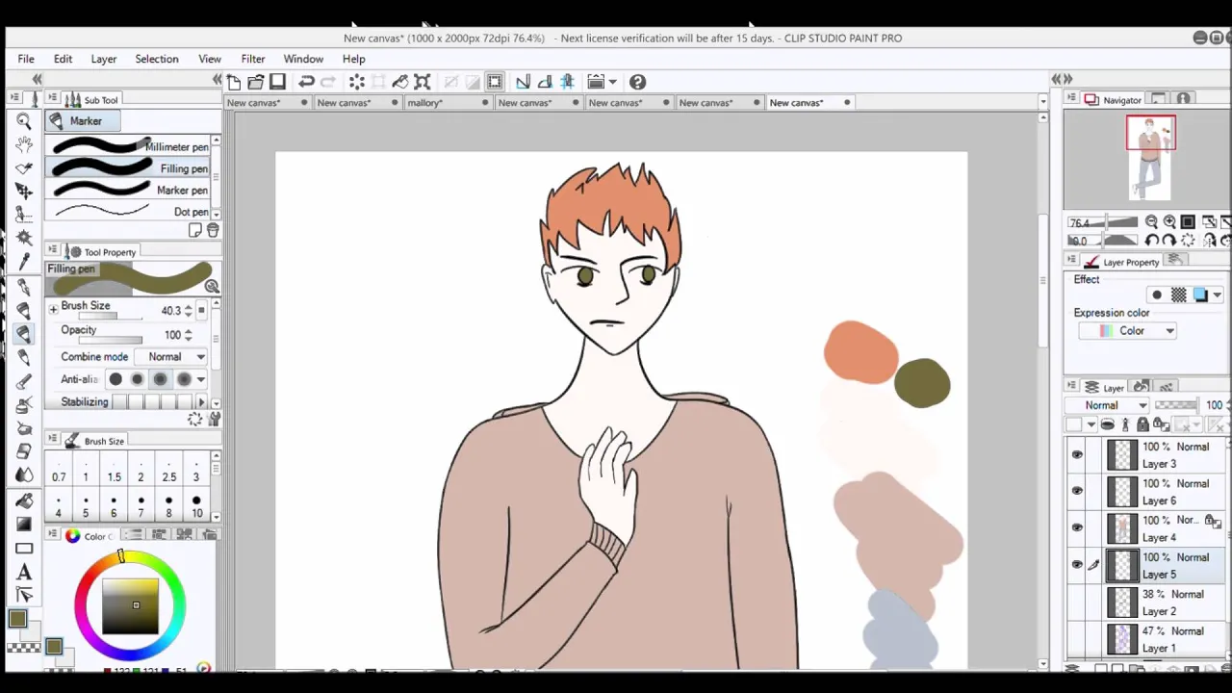The height and width of the screenshot is (693, 1232).
Task: Show Layer 2 via its visibility box
Action: point(1077,603)
